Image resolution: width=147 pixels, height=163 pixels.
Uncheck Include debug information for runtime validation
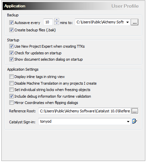tap(11, 96)
